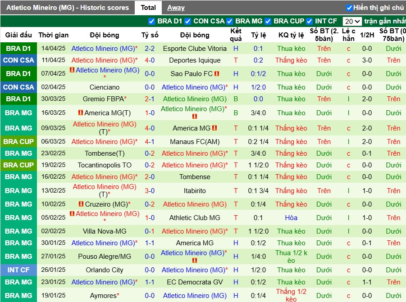Screen dimensions: 406x302
Task: Click the 1/2H column header
Action: (367, 35)
